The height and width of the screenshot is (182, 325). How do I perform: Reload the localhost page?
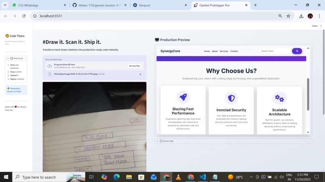(x=24, y=16)
